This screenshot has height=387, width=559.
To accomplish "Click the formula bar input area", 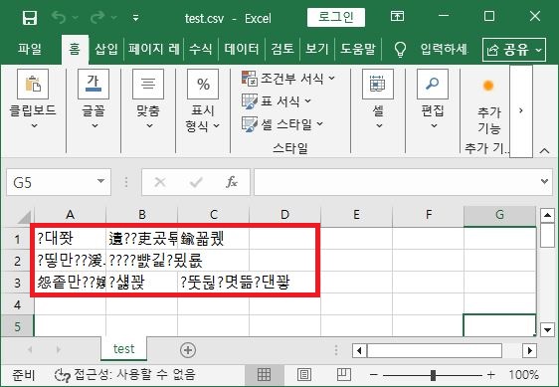I will [x=395, y=183].
